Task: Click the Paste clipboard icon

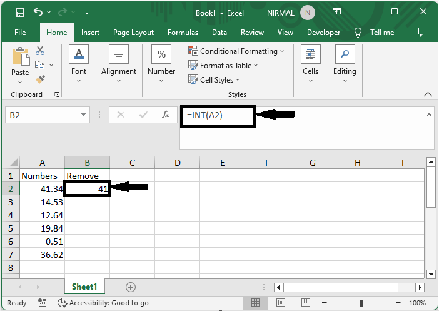Action: tap(21, 56)
